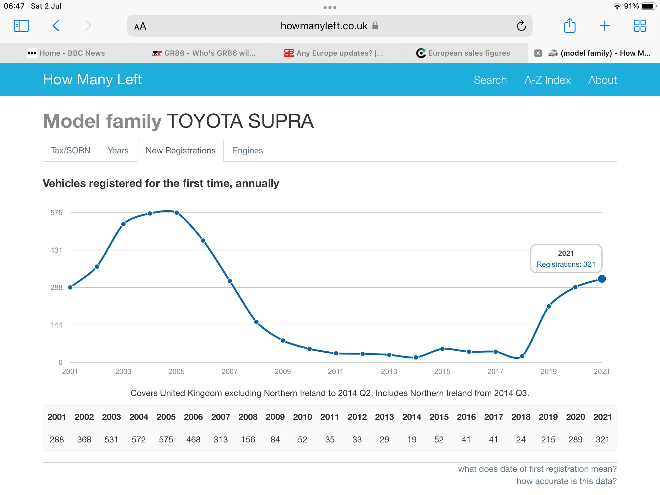Open the About page

[x=603, y=80]
